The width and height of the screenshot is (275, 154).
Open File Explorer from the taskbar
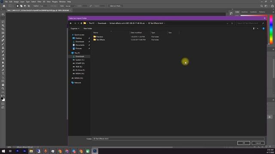coord(31,151)
